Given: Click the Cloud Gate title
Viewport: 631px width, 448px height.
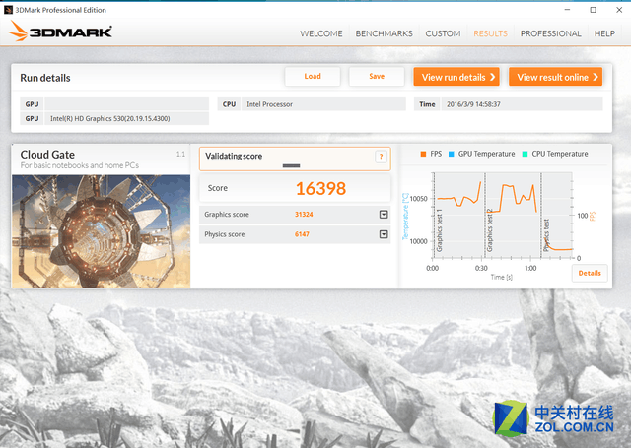Looking at the screenshot, I should [47, 155].
